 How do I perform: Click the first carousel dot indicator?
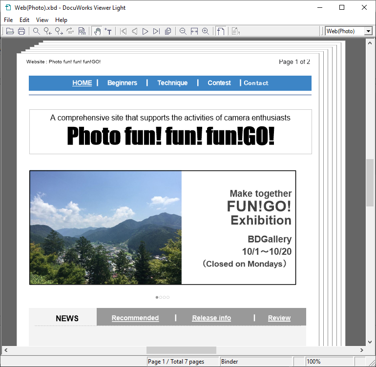point(157,297)
